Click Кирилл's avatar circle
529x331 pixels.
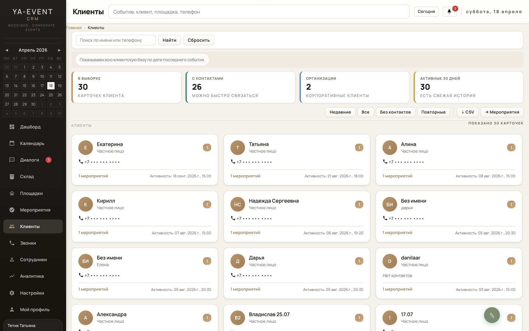click(x=86, y=205)
